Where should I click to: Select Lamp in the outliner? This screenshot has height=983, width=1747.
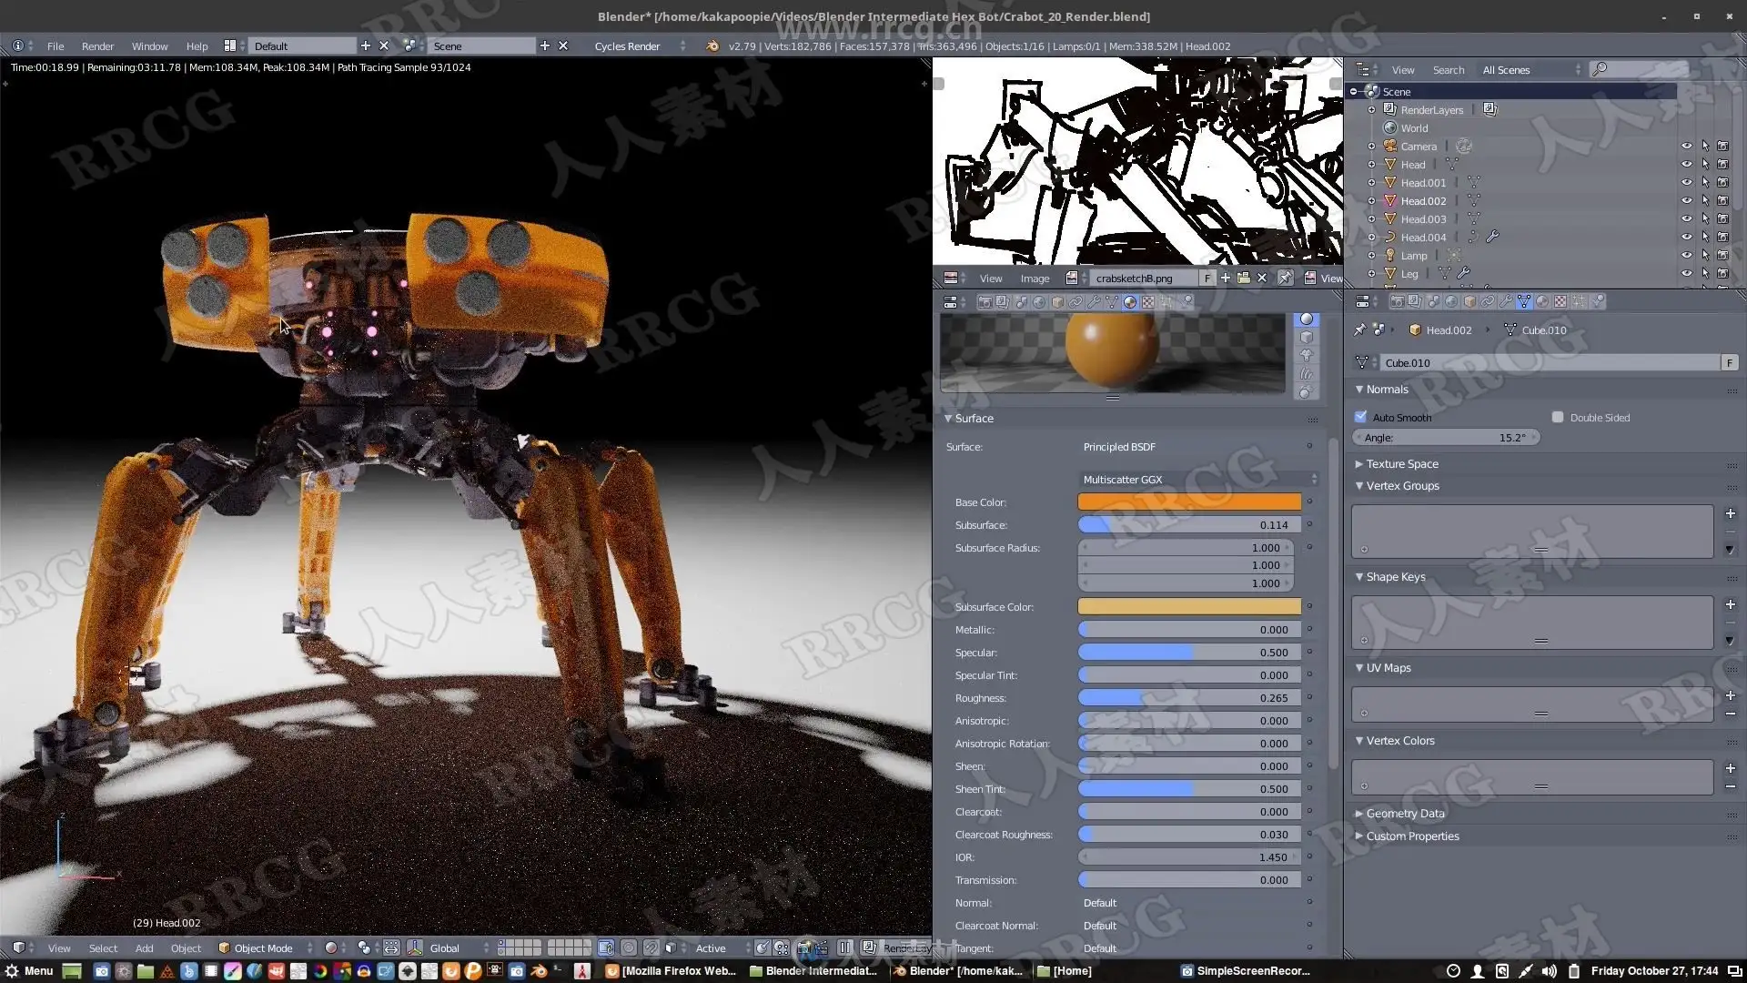1414,256
